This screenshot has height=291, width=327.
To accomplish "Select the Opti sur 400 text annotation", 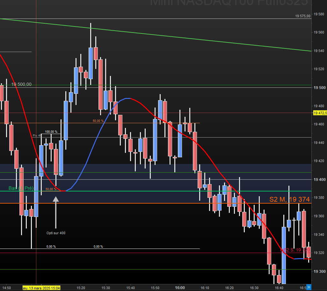I will [56, 233].
